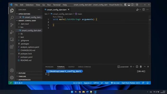The height and width of the screenshot is (94, 167).
Task: Open the Source Control view
Action: (12, 25)
